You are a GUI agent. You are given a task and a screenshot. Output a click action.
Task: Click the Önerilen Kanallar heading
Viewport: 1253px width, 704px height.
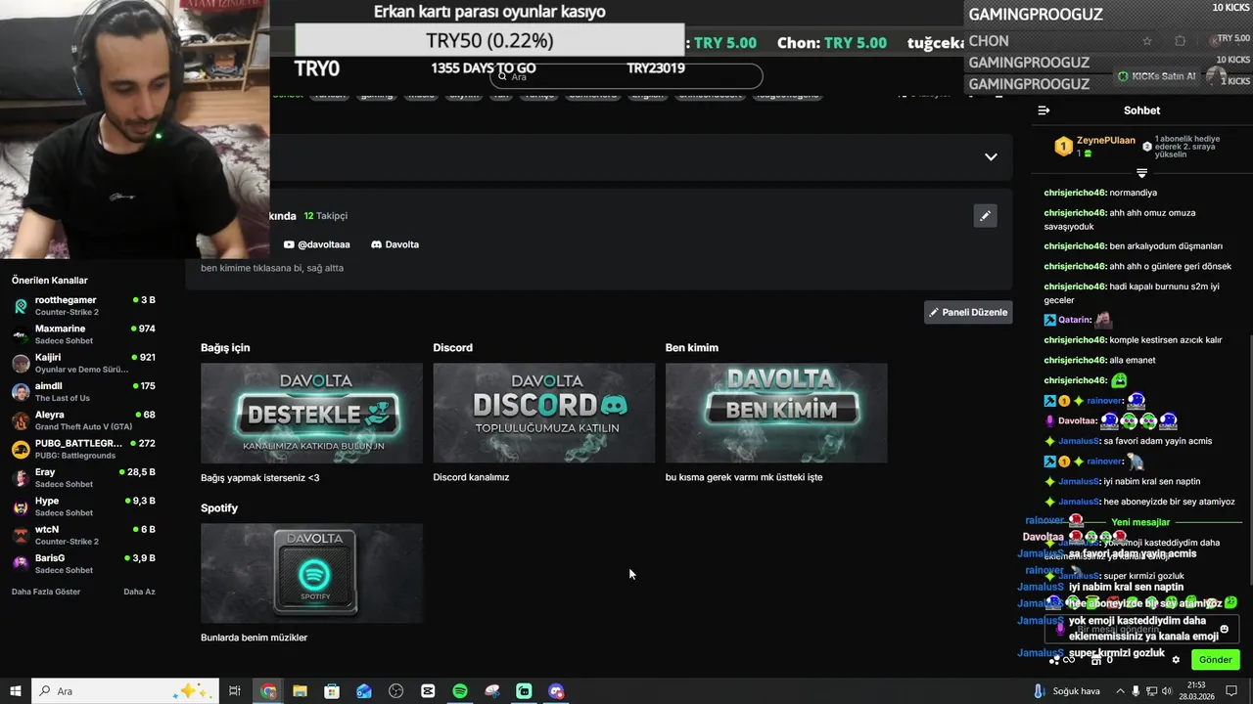point(50,281)
